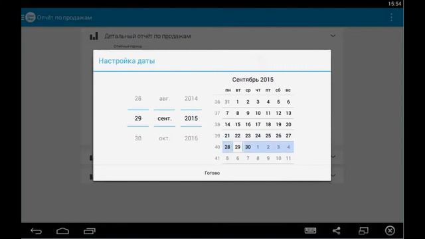Viewport: 425px width, 239px height.
Task: Pick September 20 in calendar
Action: pos(288,124)
